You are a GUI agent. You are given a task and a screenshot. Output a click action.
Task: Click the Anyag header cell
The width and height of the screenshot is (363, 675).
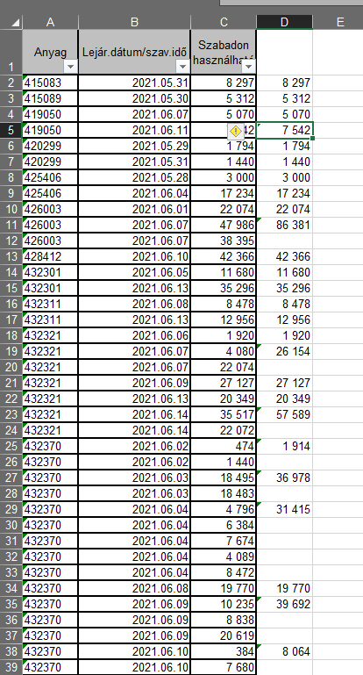[50, 52]
